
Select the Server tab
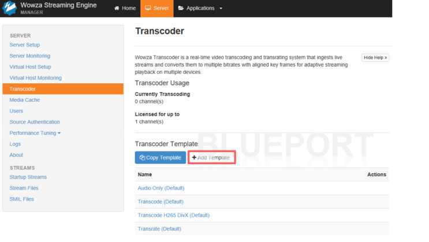click(157, 8)
